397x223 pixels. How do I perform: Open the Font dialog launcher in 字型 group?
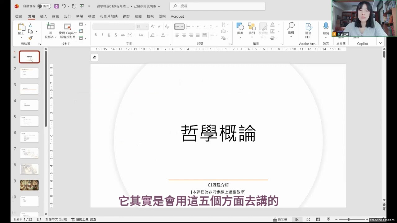point(170,44)
